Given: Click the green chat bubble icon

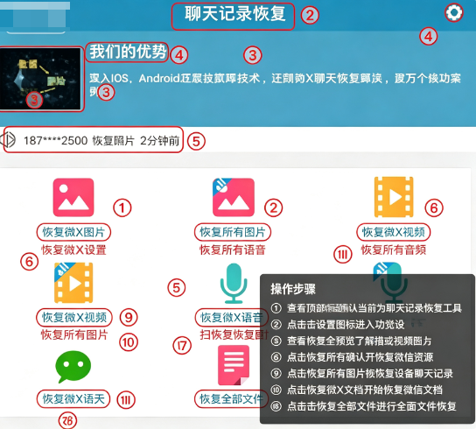Looking at the screenshot, I should [73, 367].
